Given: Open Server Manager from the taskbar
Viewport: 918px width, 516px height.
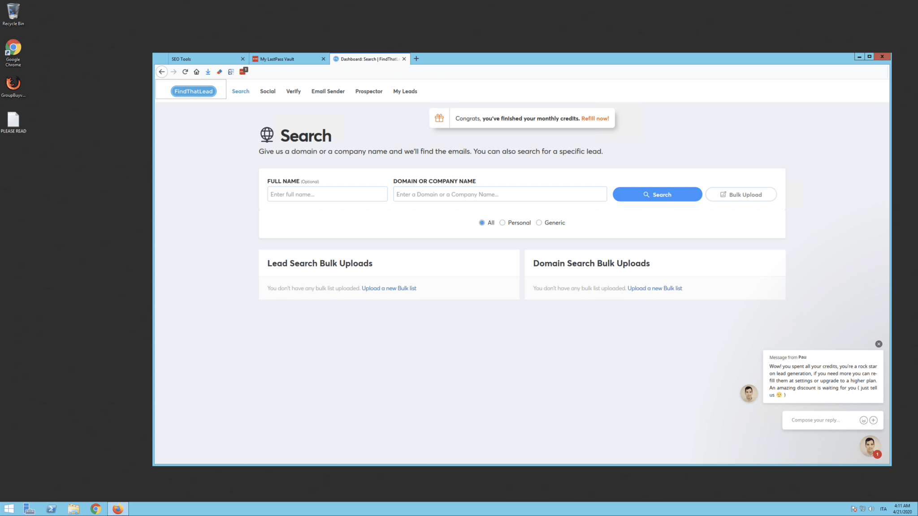Looking at the screenshot, I should click(29, 509).
